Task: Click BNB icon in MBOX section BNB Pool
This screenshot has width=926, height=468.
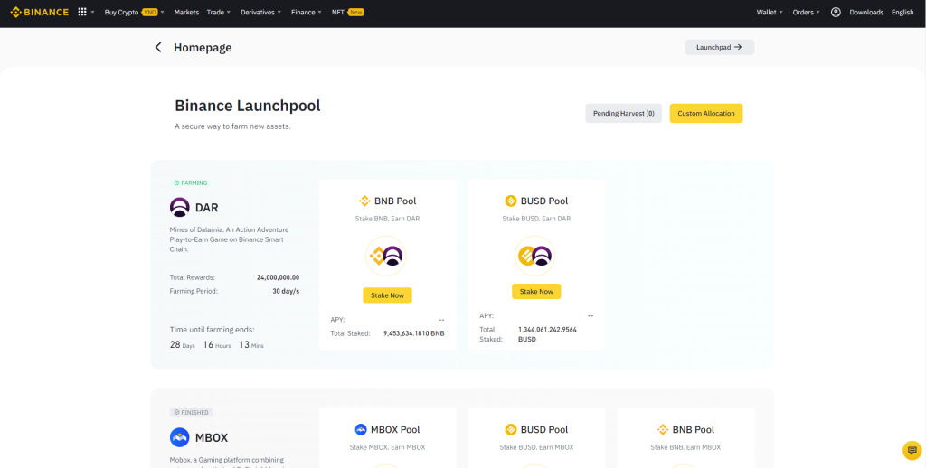Action: tap(663, 429)
